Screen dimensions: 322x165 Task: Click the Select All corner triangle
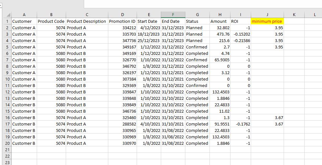pyautogui.click(x=7, y=15)
